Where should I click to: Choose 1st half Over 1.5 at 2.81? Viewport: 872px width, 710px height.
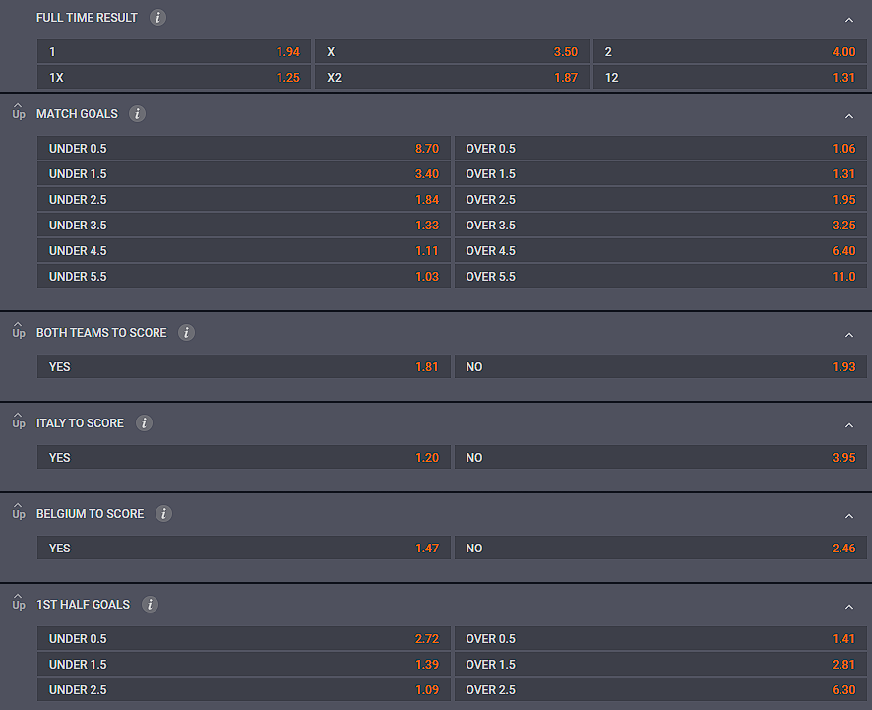coord(660,665)
